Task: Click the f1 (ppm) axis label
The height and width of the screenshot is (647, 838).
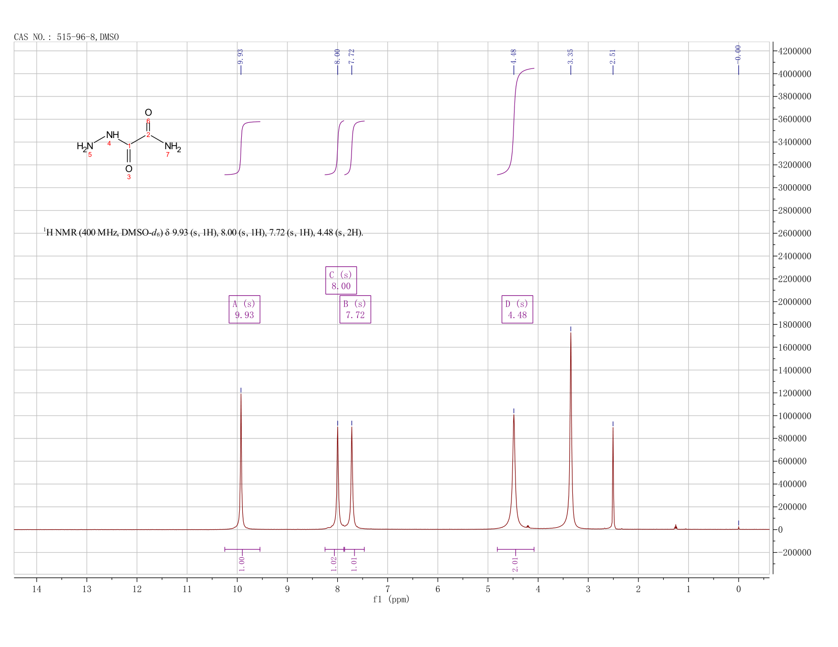Action: click(391, 599)
